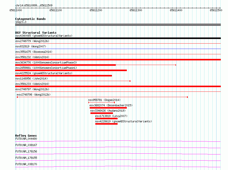Click the nsv4340065 (gnomADStructuralVariants) label
Screen dimensions: 228x170
coord(44,36)
